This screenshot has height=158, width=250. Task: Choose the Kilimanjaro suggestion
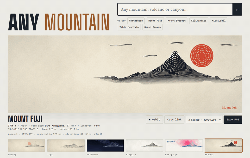199,21
